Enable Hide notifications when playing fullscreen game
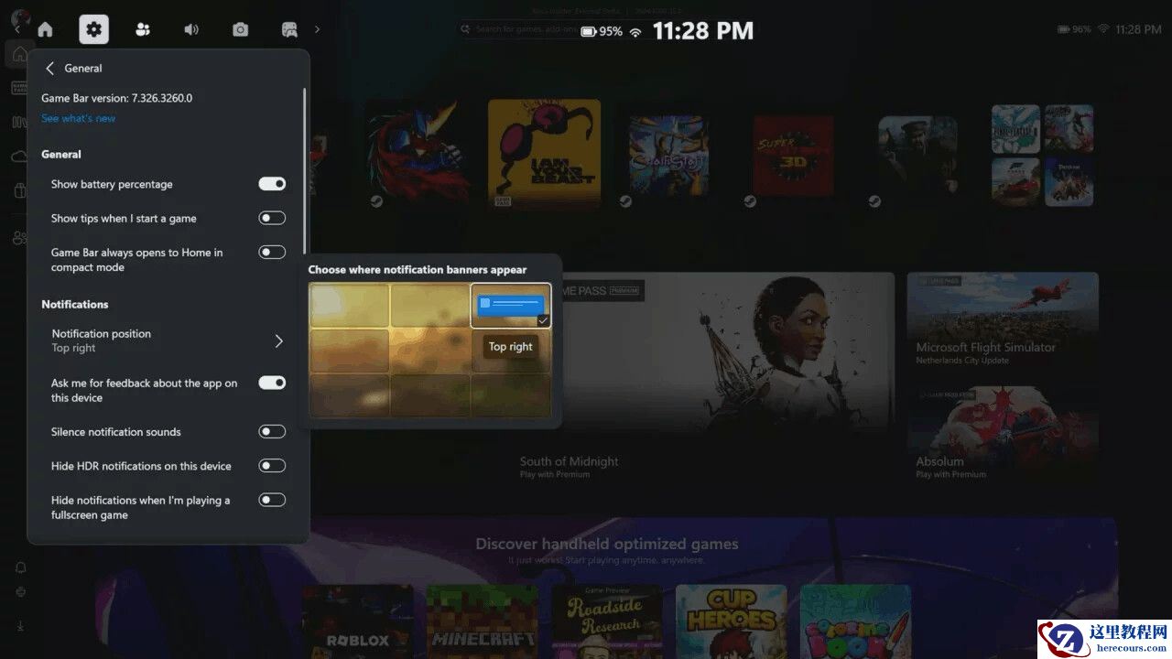1172x659 pixels. click(x=272, y=500)
